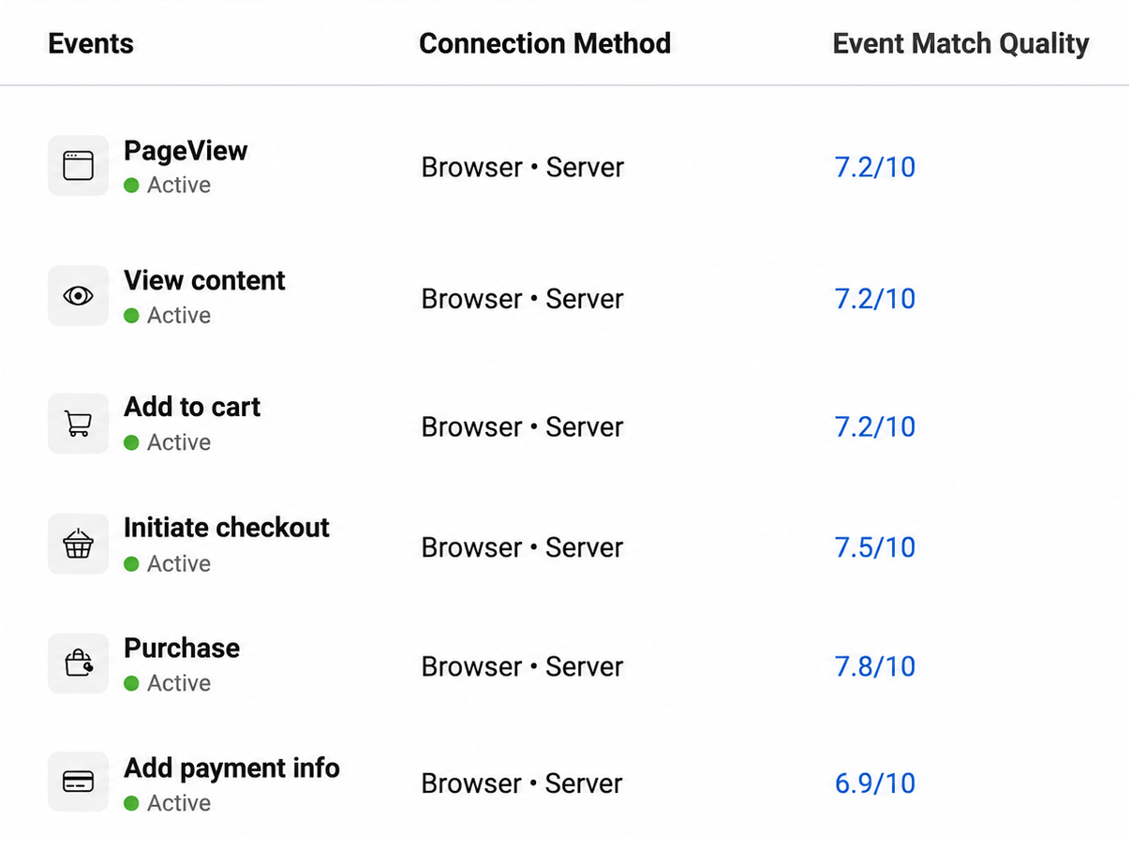Image resolution: width=1132 pixels, height=850 pixels.
Task: Click the Add payment info credit card icon
Action: (79, 782)
